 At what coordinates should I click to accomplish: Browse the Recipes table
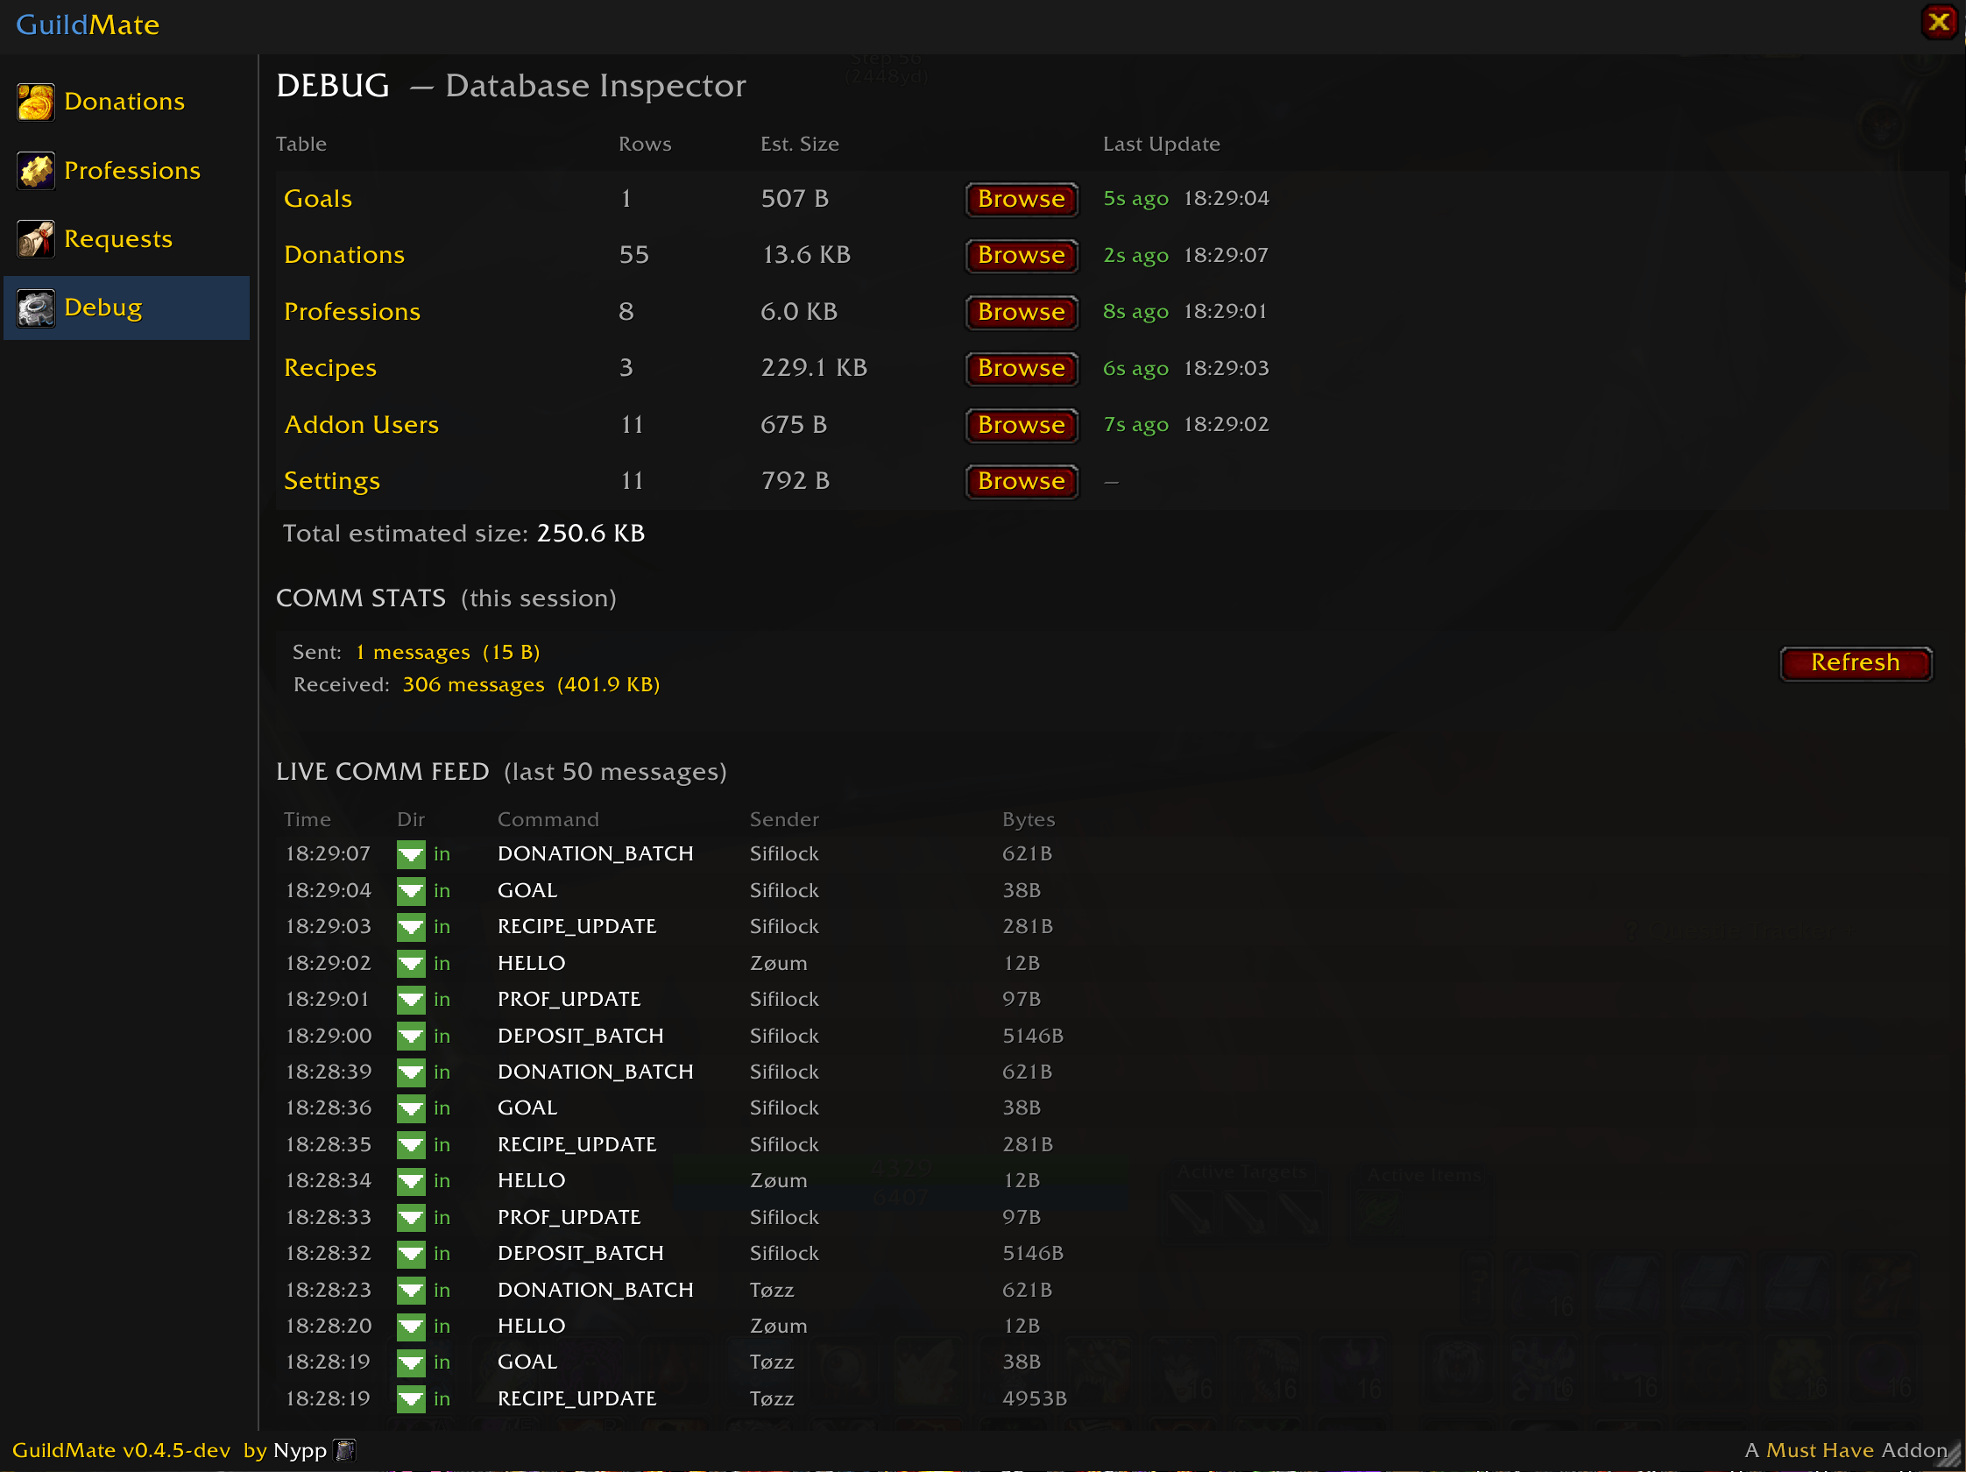click(x=1022, y=368)
